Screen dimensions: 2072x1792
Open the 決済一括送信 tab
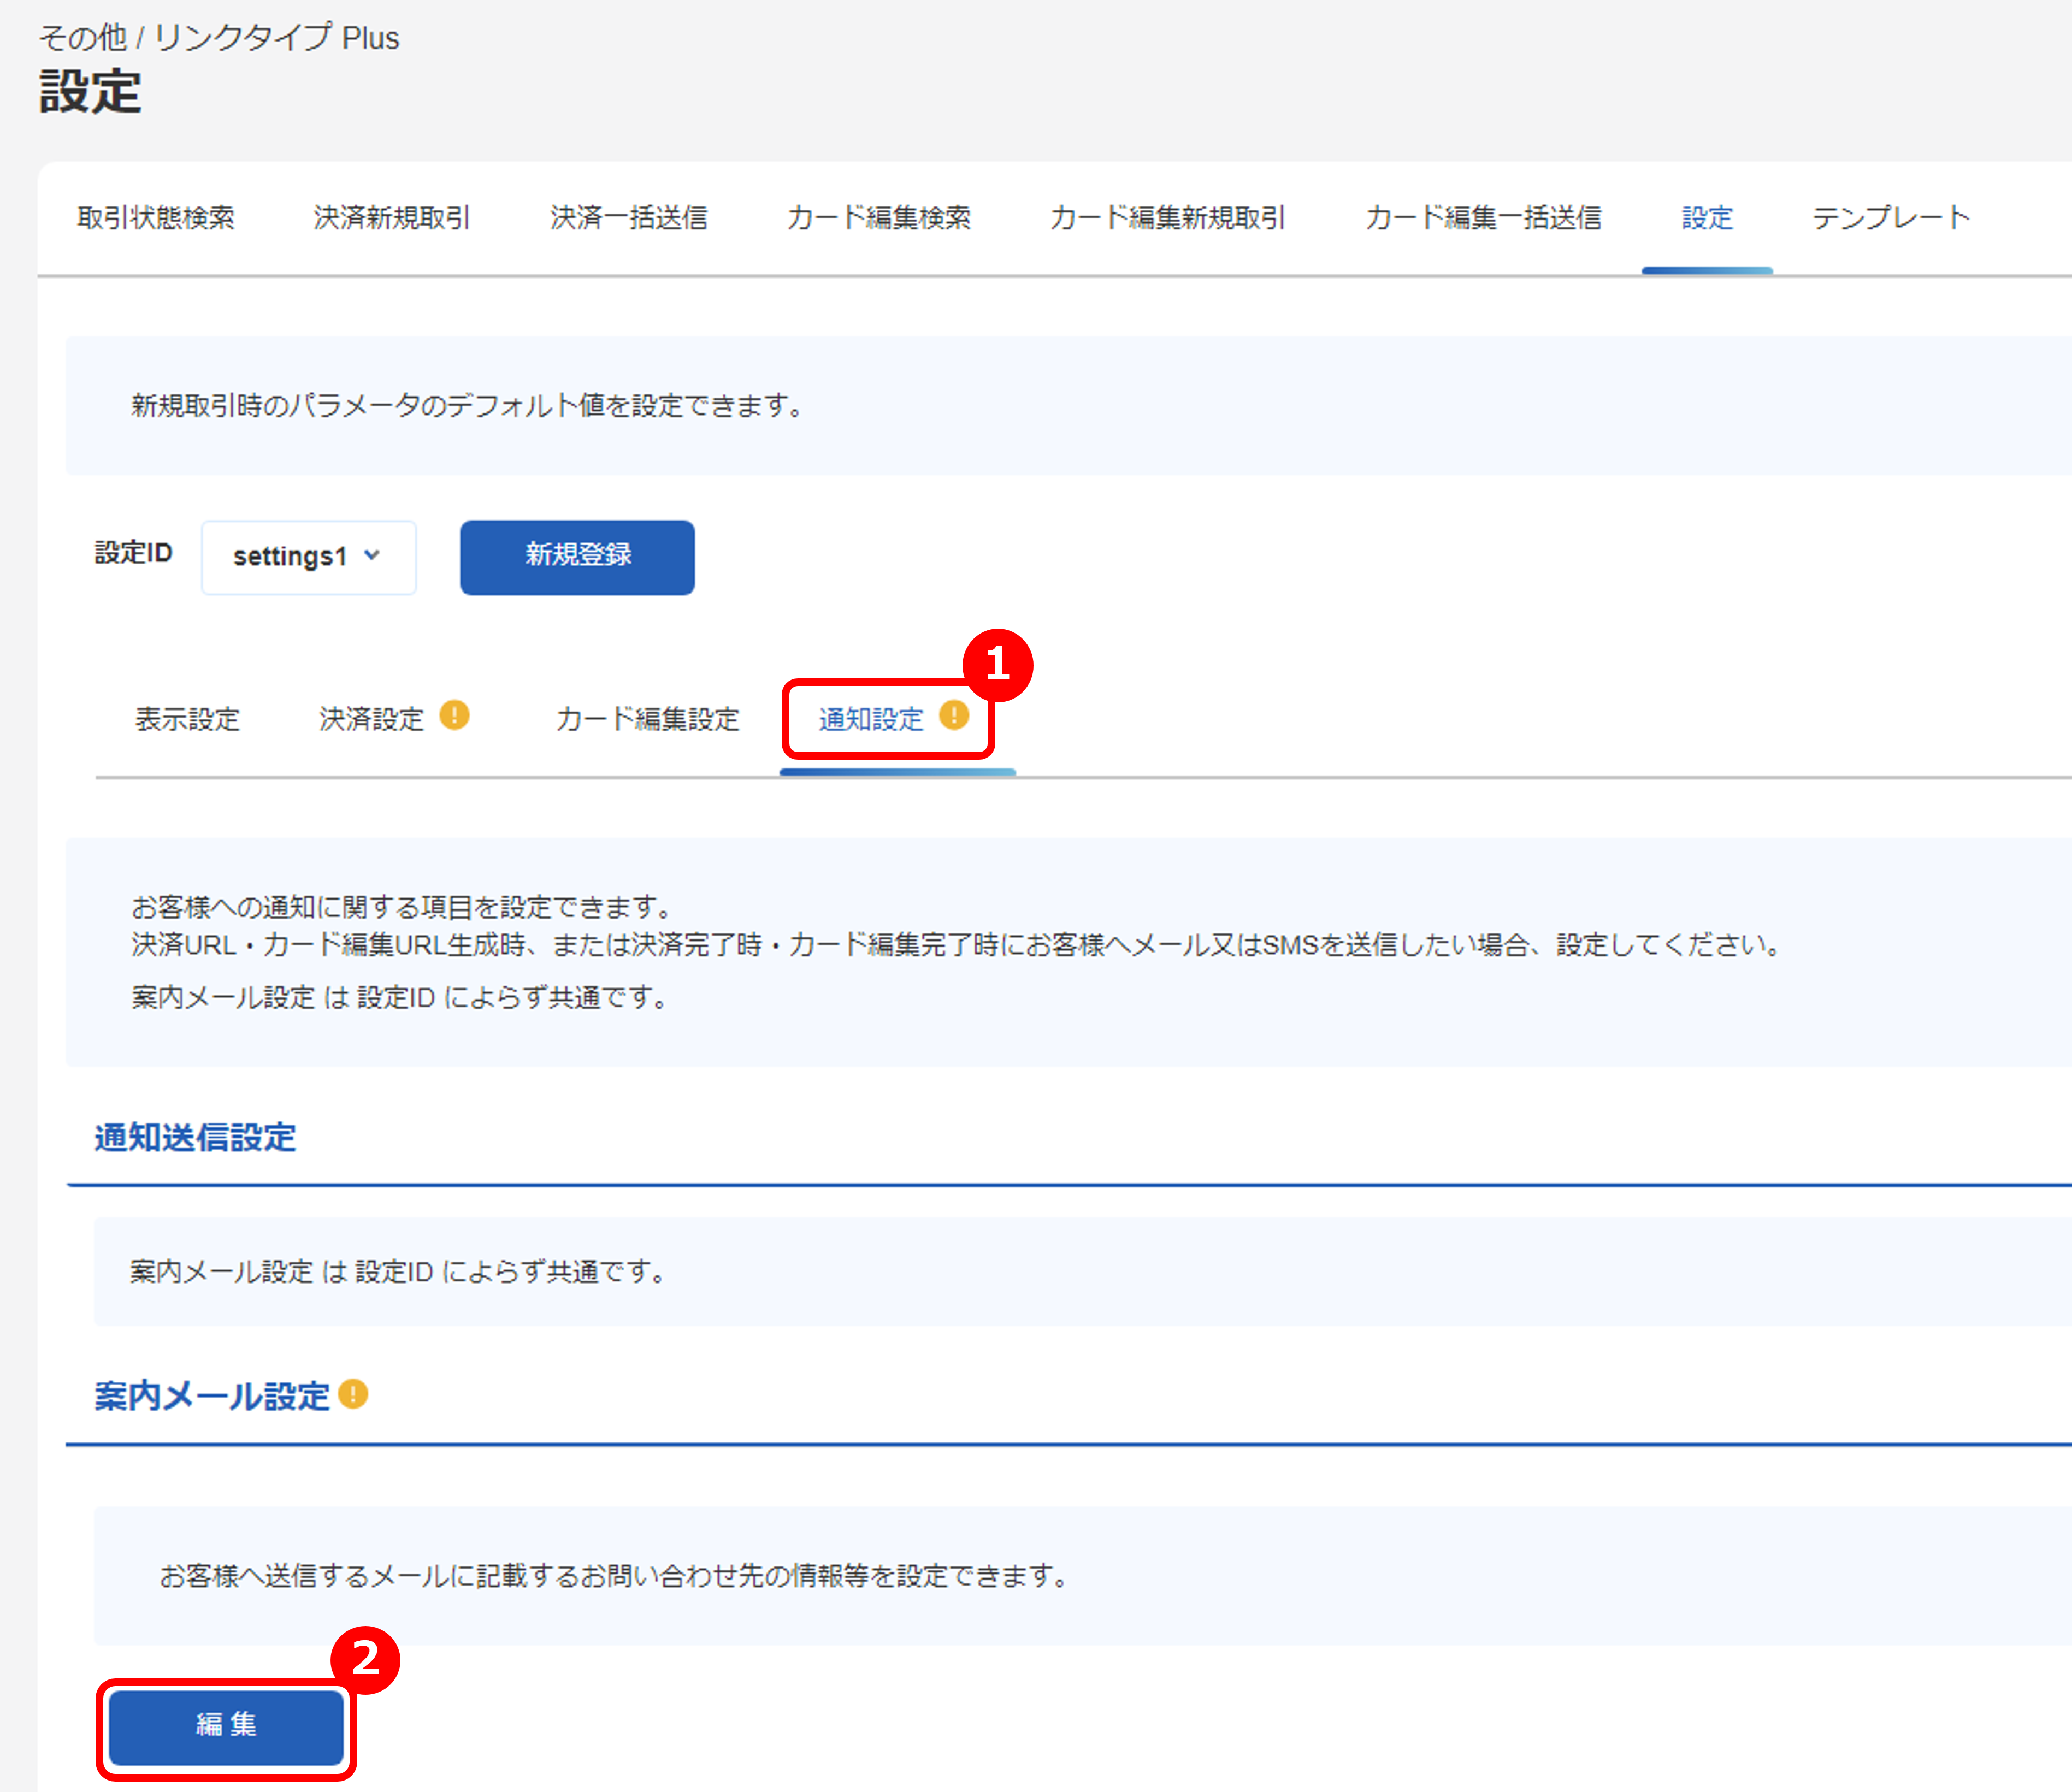coord(628,217)
